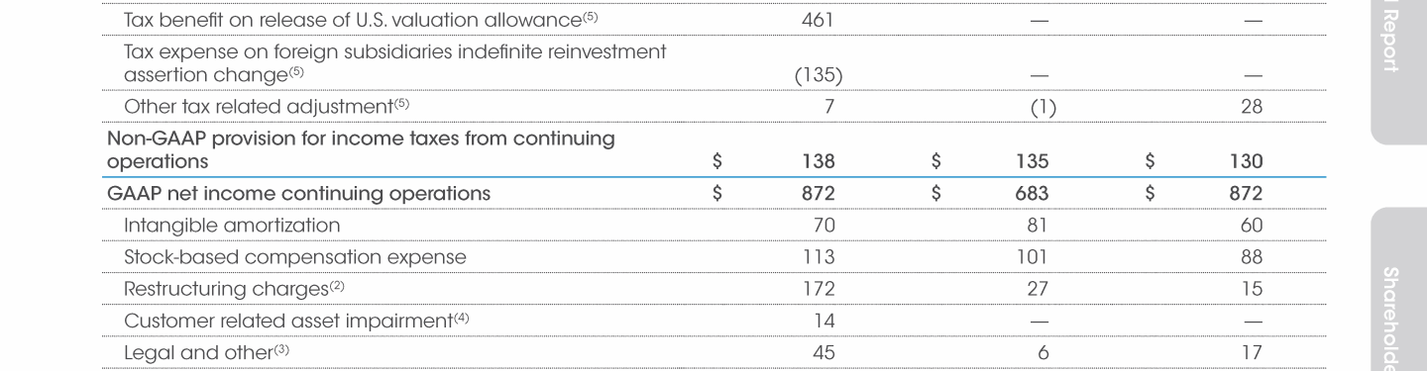Click the 461 tax benefit value
The image size is (1427, 371).
point(822,18)
